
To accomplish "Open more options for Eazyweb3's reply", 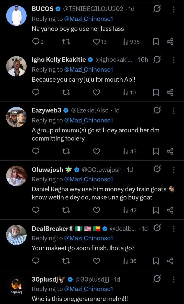I will tap(174, 111).
